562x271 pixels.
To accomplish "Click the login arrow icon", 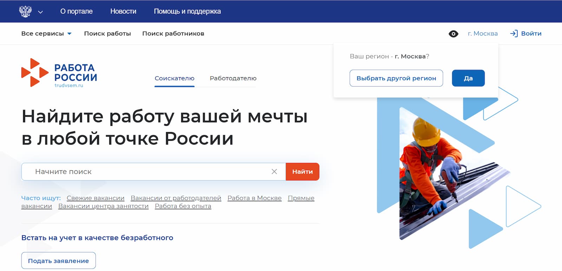I will tap(514, 34).
